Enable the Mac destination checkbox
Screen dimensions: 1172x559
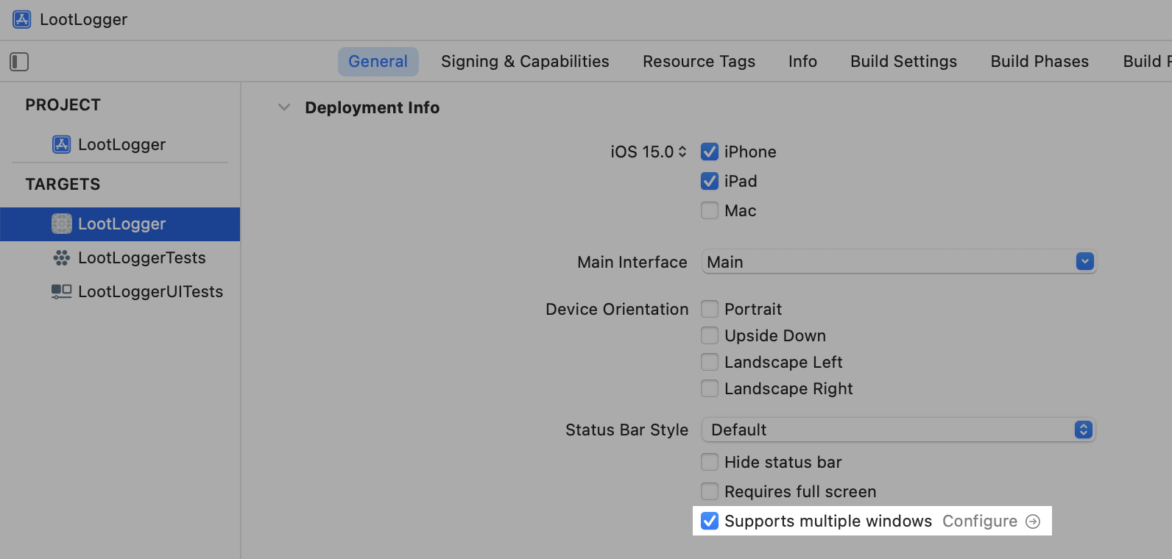coord(710,210)
